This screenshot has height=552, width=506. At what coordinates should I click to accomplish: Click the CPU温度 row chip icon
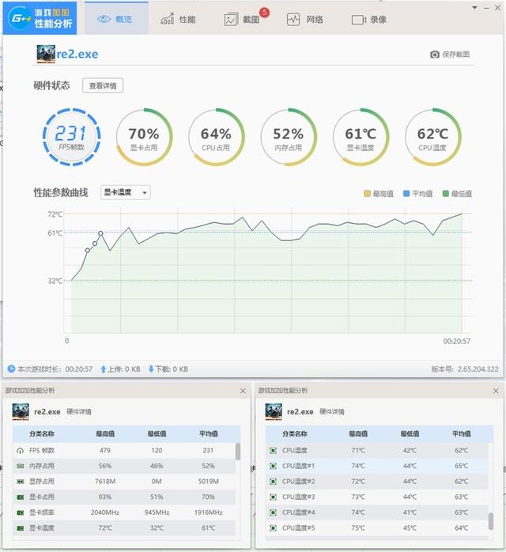pos(273,450)
